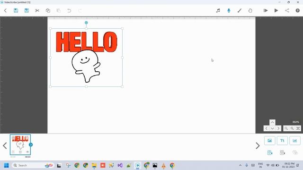Screen dimensions: 303x170
Task: Set camera position for selected element
Action: click(x=270, y=153)
